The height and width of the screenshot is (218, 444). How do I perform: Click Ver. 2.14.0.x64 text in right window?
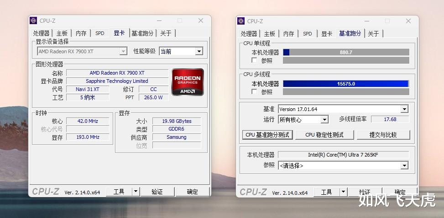[x=290, y=193]
